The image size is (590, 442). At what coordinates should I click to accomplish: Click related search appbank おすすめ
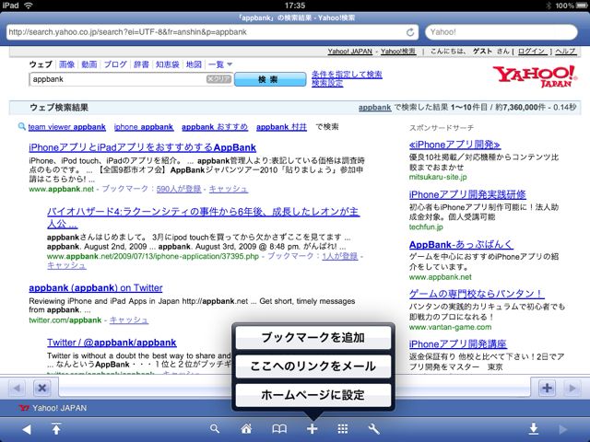pyautogui.click(x=215, y=127)
